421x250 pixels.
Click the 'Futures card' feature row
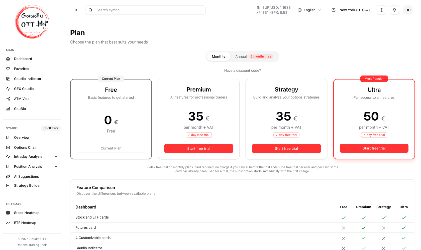tap(243, 227)
